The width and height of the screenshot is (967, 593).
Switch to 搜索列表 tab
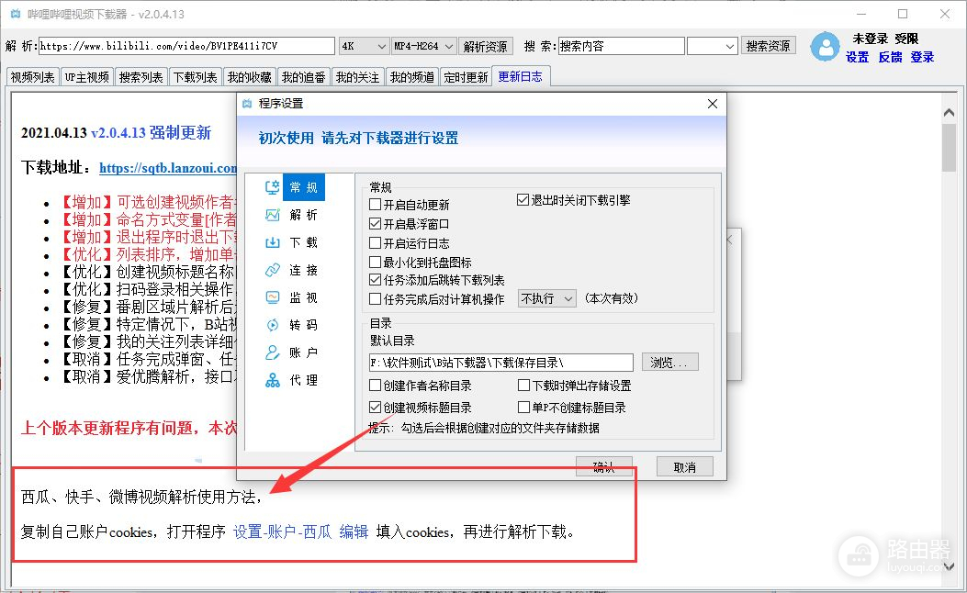tap(141, 77)
